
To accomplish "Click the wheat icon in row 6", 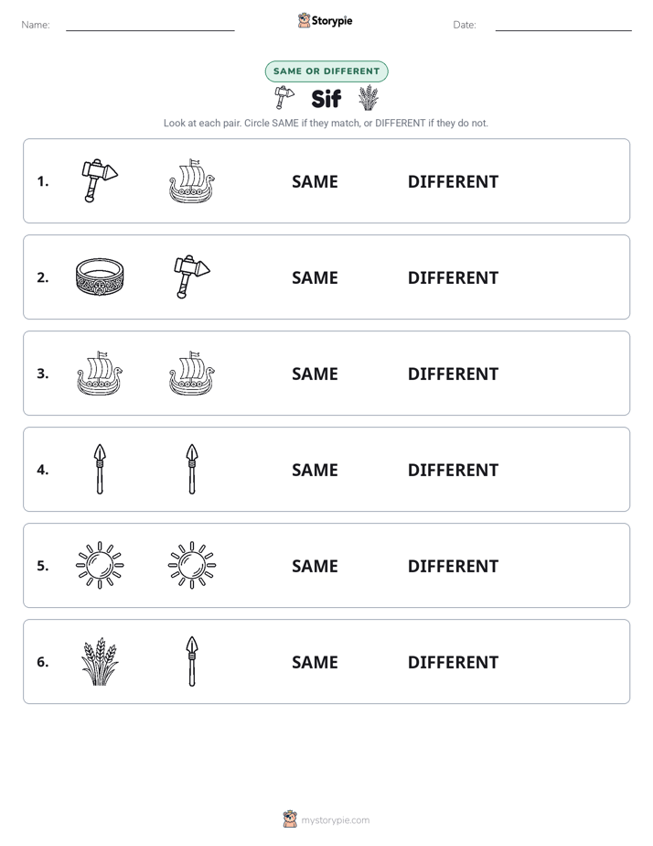I will [x=100, y=661].
